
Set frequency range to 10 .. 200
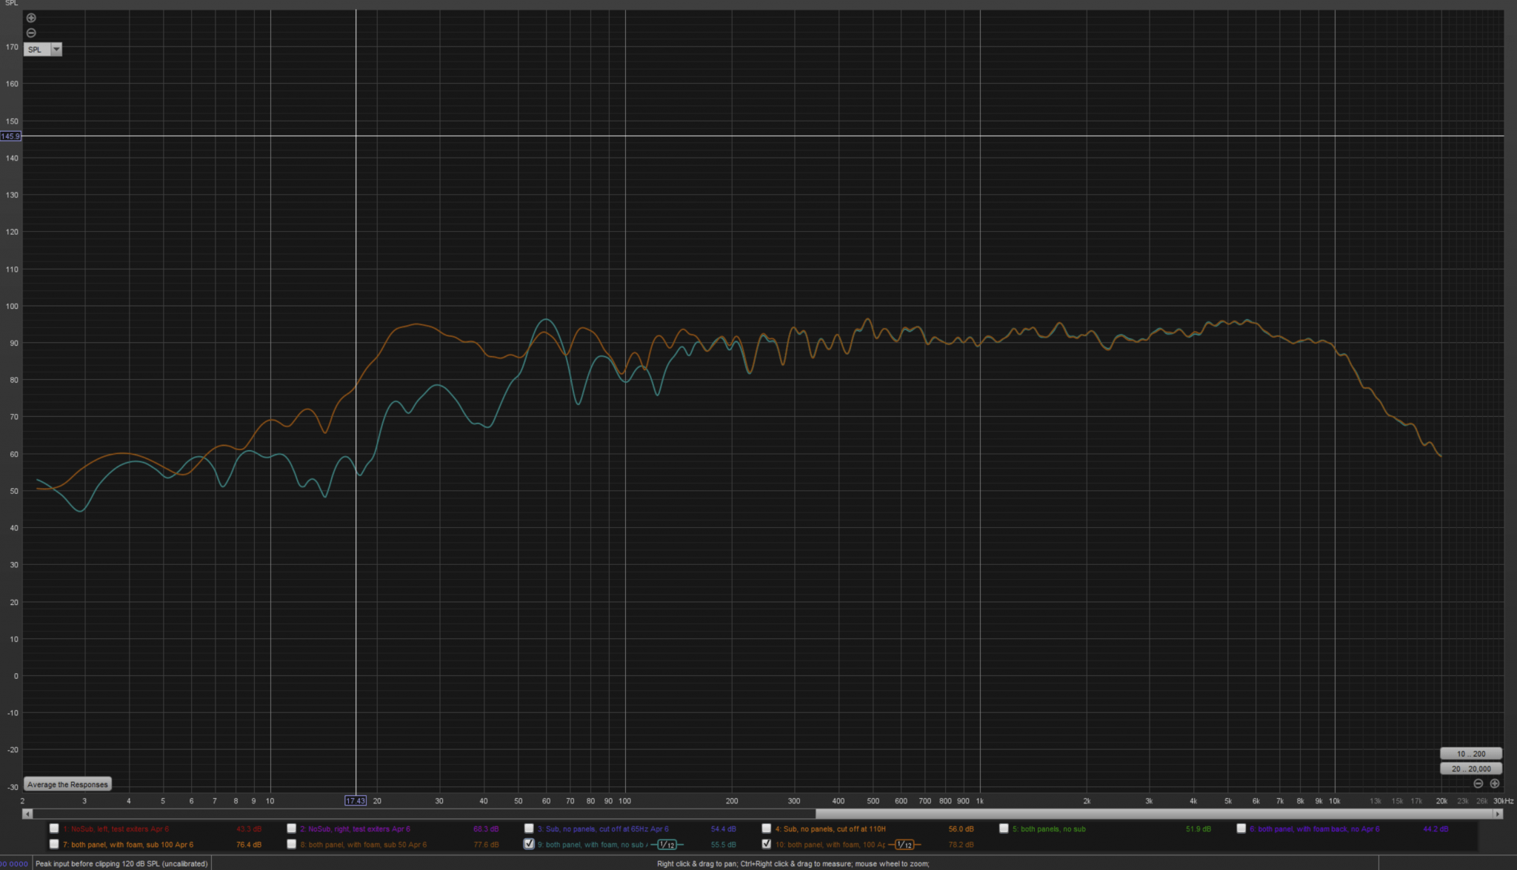click(1471, 754)
